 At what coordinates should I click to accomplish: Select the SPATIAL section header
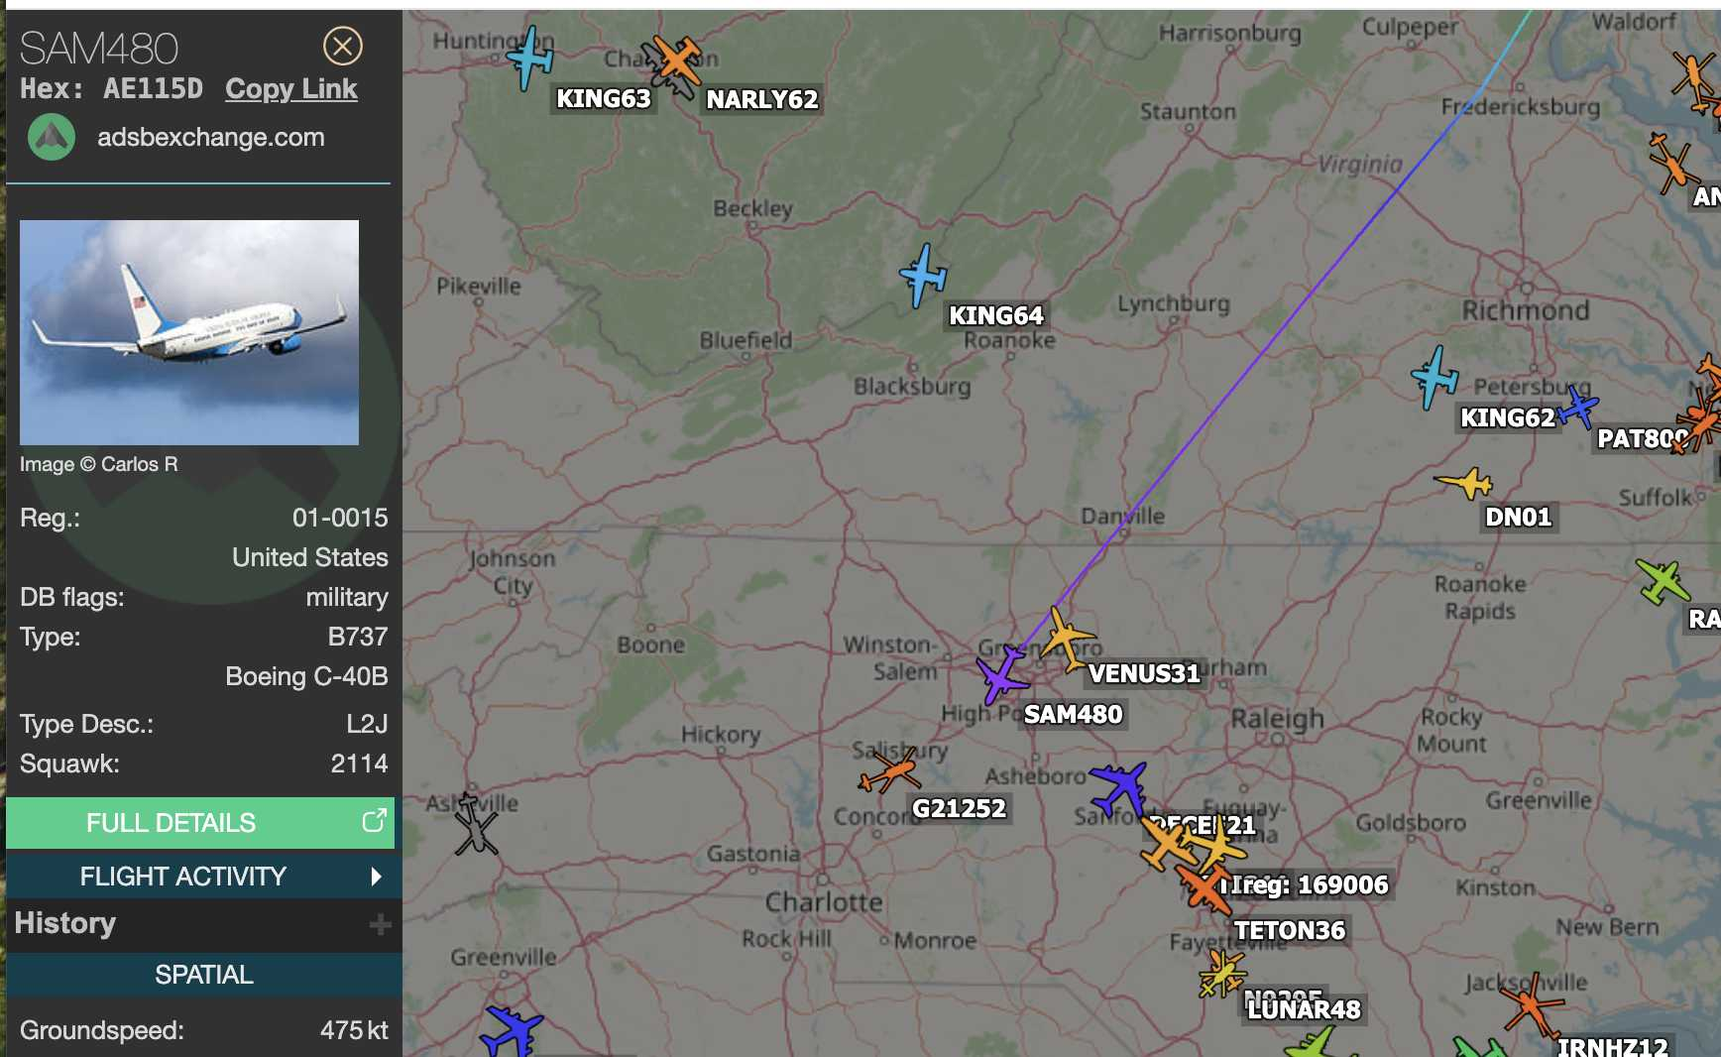(204, 974)
